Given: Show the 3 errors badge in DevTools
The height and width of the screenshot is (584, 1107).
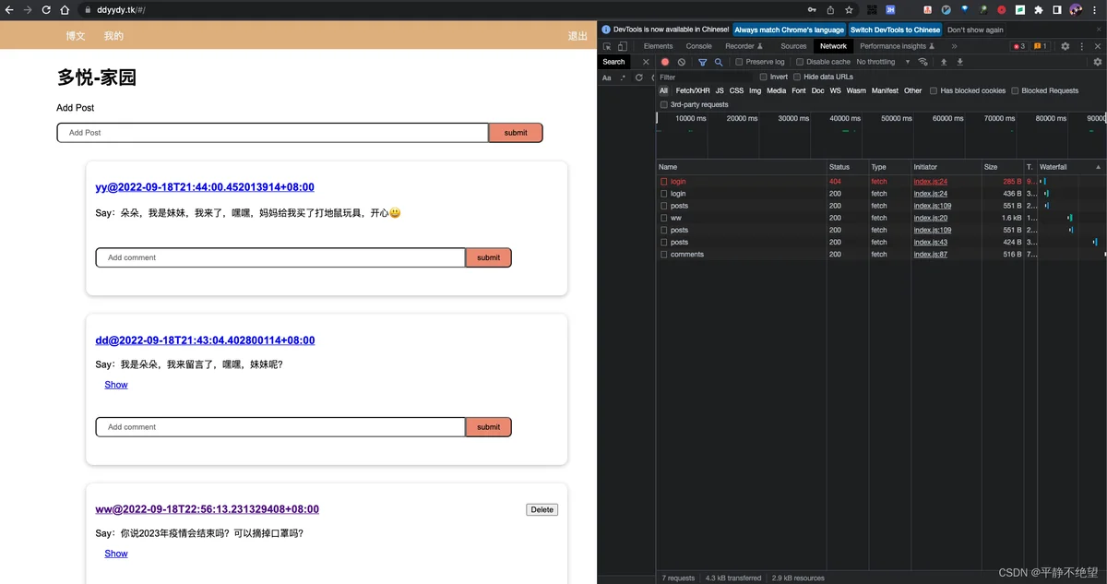Looking at the screenshot, I should [1019, 46].
